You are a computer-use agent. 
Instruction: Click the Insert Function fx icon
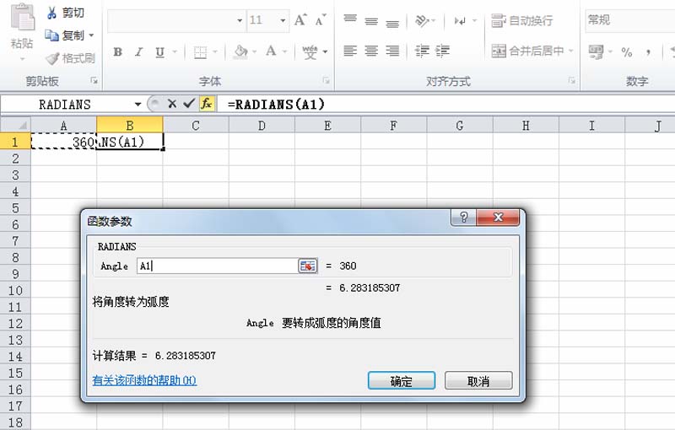click(x=207, y=104)
